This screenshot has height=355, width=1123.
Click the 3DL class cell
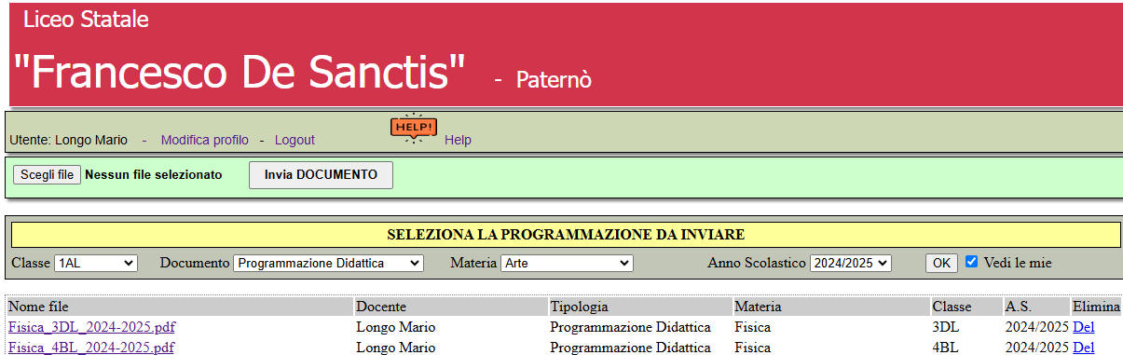click(945, 327)
